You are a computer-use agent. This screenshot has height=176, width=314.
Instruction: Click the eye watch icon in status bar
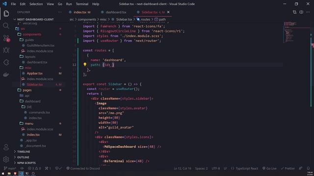click(22, 168)
